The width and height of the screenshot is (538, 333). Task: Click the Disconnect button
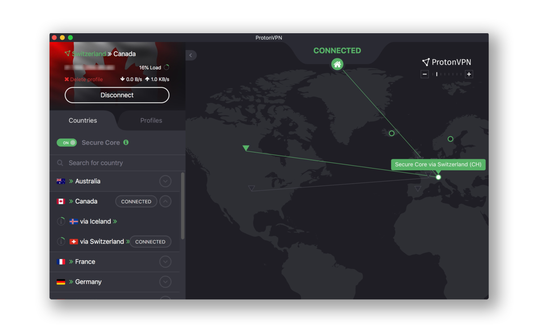[117, 95]
